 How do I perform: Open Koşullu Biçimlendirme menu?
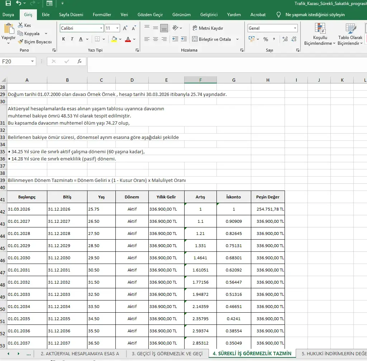point(320,34)
